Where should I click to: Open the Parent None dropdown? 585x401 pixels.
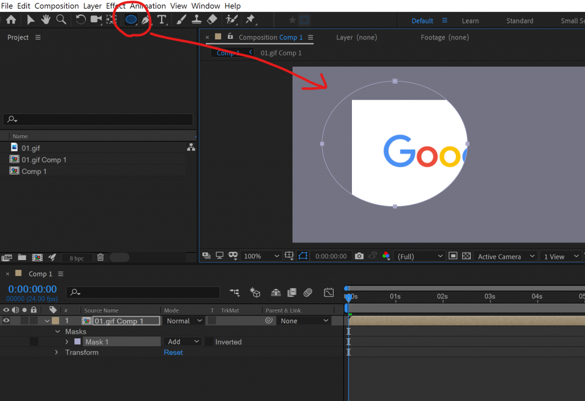pos(304,321)
